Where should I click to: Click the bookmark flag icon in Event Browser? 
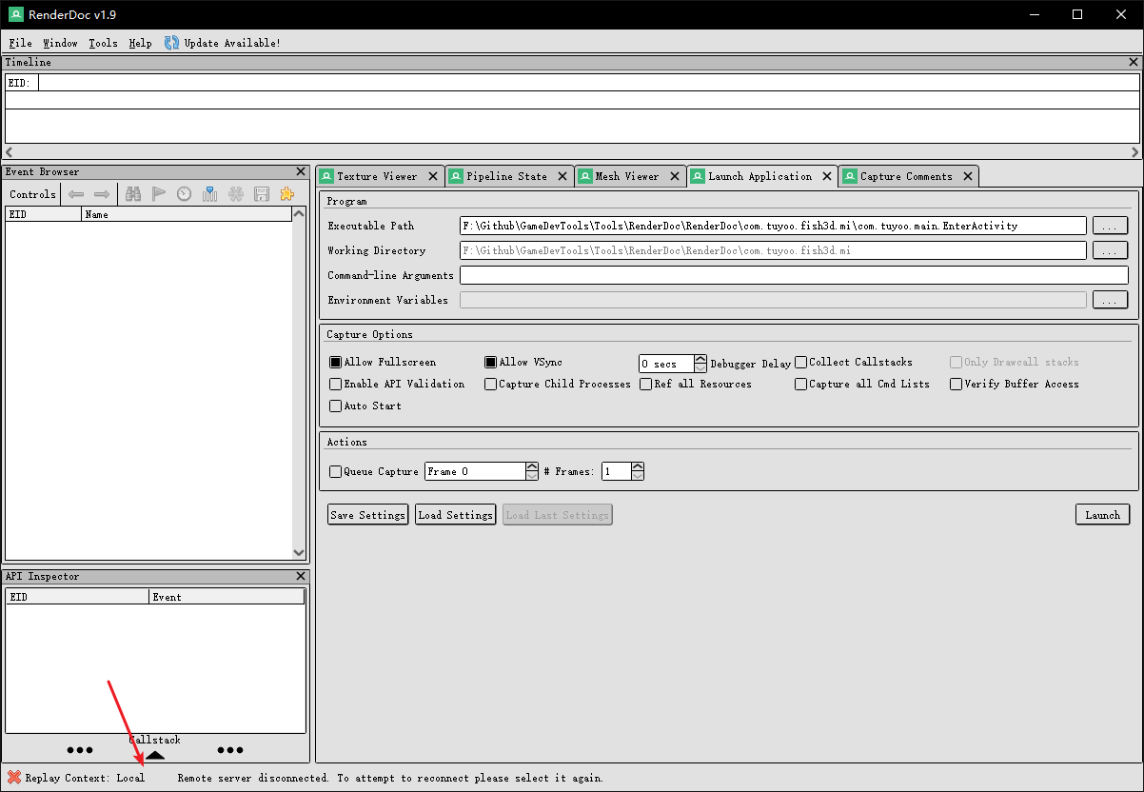[x=158, y=193]
